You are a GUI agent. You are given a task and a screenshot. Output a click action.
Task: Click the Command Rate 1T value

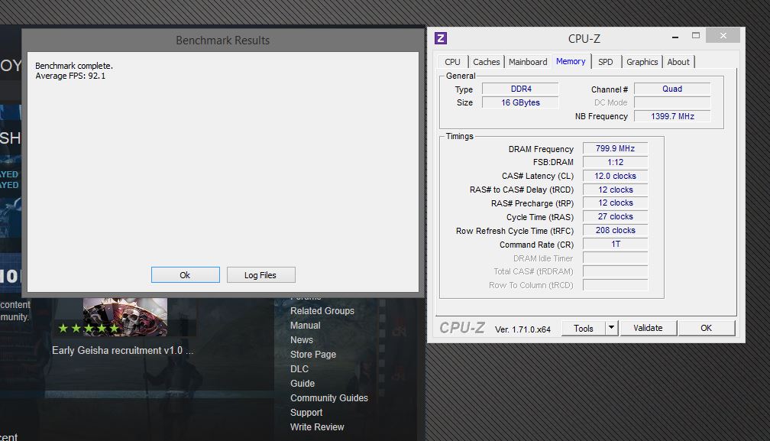tap(616, 244)
